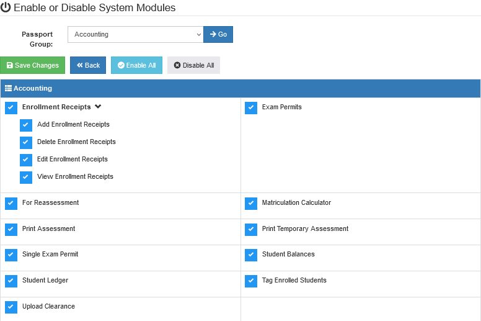Click the Go arrow button
The image size is (481, 321).
pyautogui.click(x=218, y=34)
